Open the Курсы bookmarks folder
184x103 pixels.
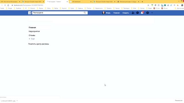(x=71, y=8)
